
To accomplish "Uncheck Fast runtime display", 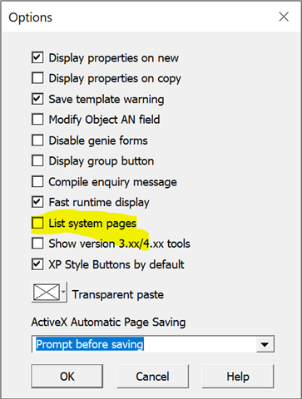I will (x=37, y=202).
